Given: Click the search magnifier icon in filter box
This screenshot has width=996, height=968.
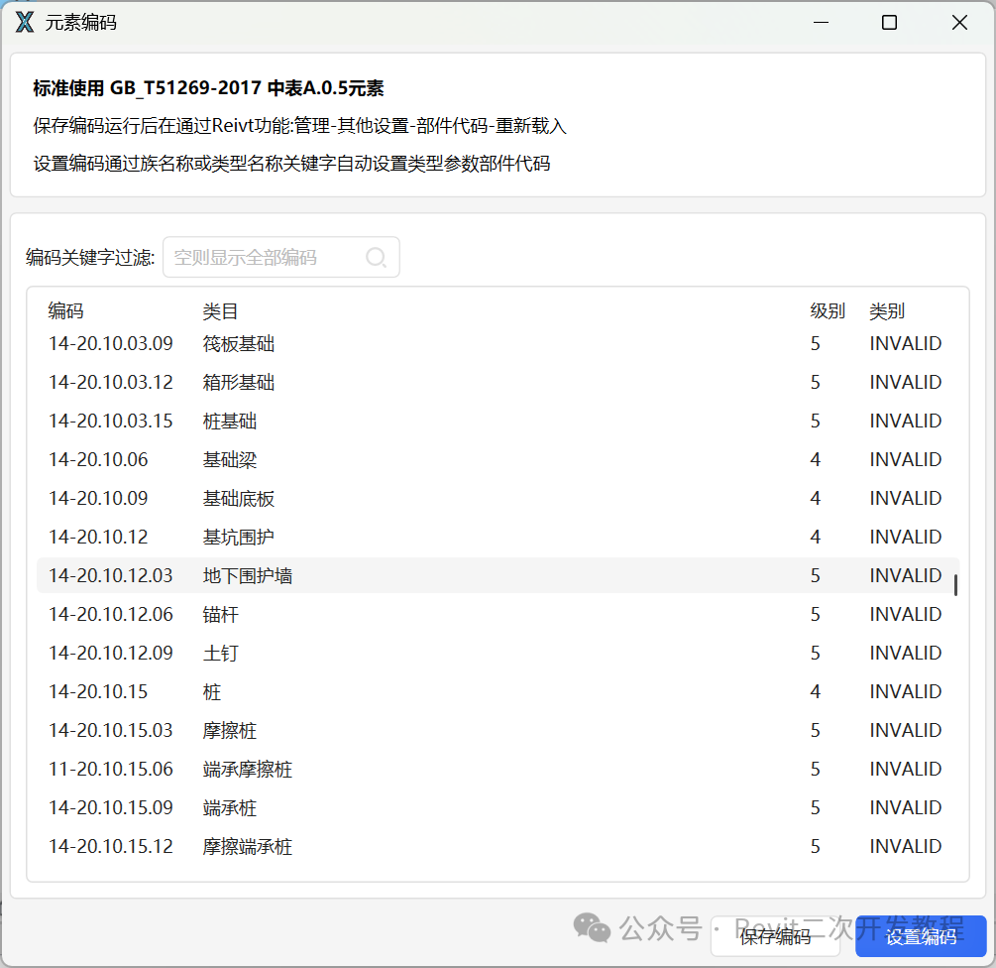Looking at the screenshot, I should 376,258.
